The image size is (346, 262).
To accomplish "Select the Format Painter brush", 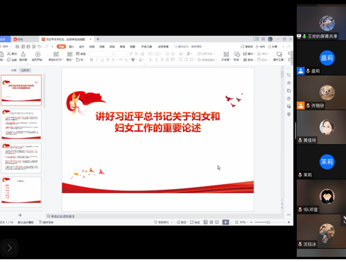I will (x=23, y=54).
